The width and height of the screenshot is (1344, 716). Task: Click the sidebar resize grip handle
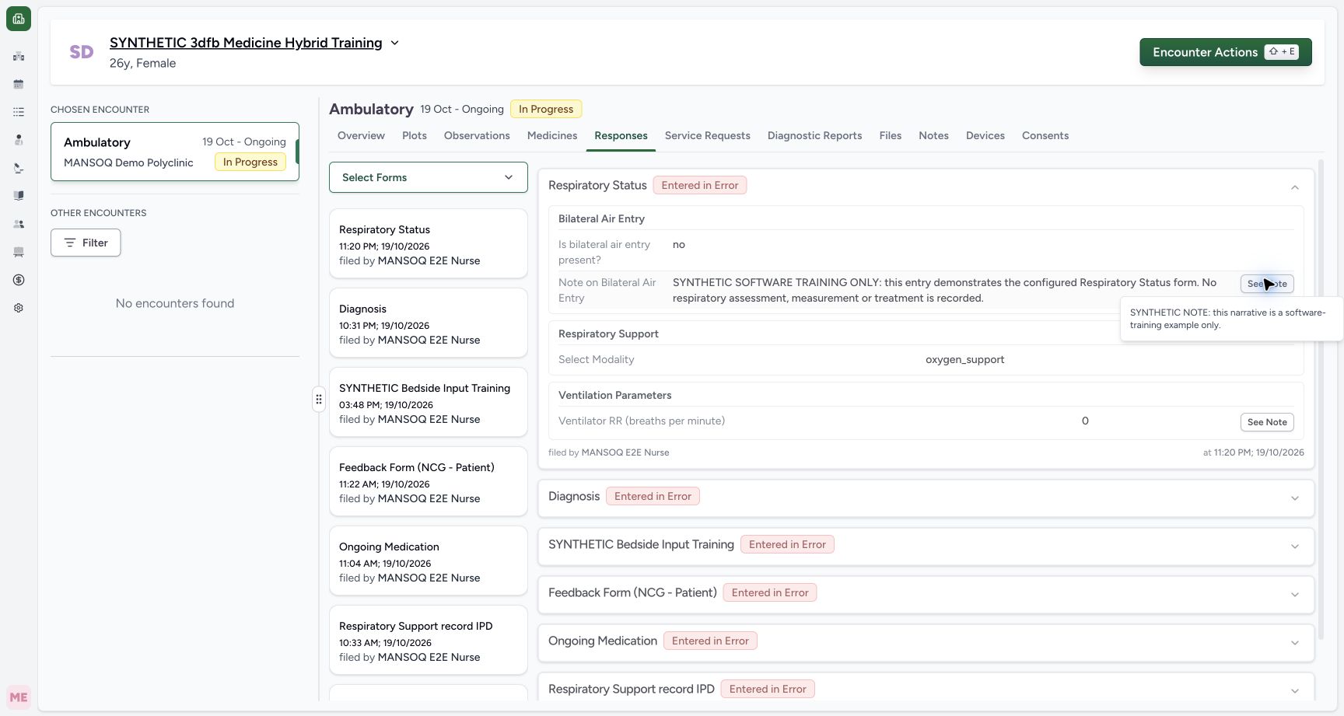point(319,399)
